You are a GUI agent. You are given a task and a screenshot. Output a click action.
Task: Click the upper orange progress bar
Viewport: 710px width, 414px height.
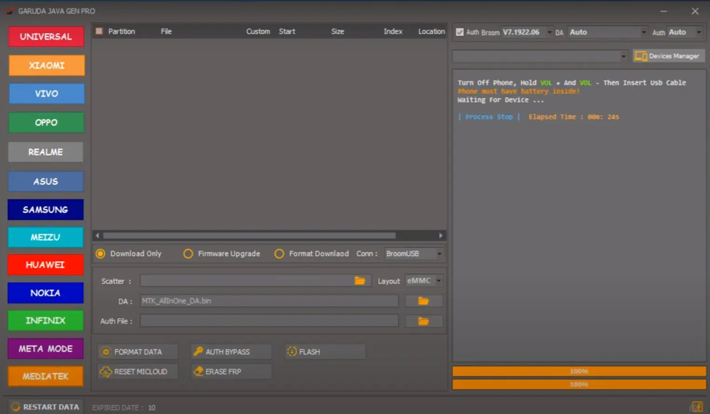pos(579,371)
